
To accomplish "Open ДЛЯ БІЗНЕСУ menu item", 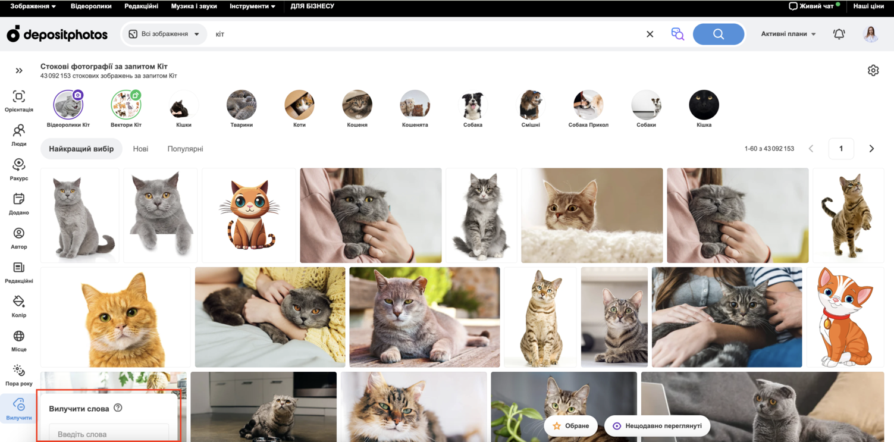I will (312, 6).
